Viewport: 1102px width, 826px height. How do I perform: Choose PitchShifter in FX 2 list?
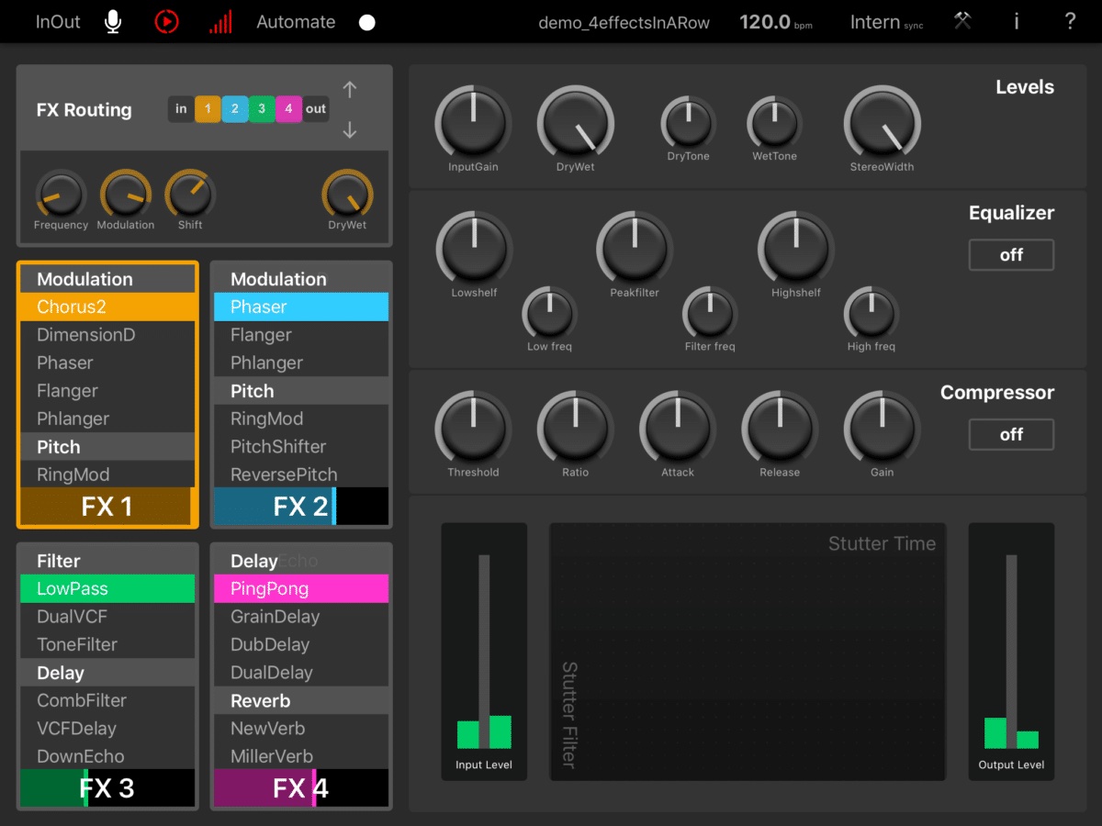tap(278, 447)
